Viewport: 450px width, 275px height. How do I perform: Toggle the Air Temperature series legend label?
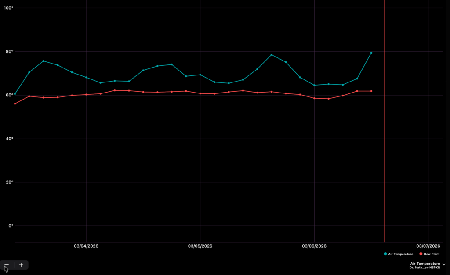click(400, 254)
